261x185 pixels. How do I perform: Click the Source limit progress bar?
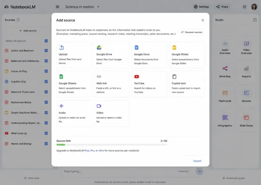(x=112, y=145)
